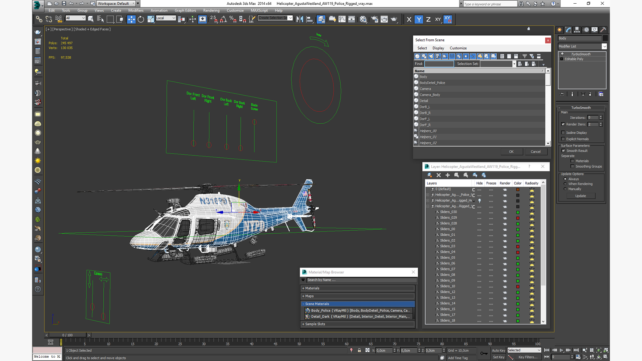Enable Isoline Display checkbox

click(563, 133)
